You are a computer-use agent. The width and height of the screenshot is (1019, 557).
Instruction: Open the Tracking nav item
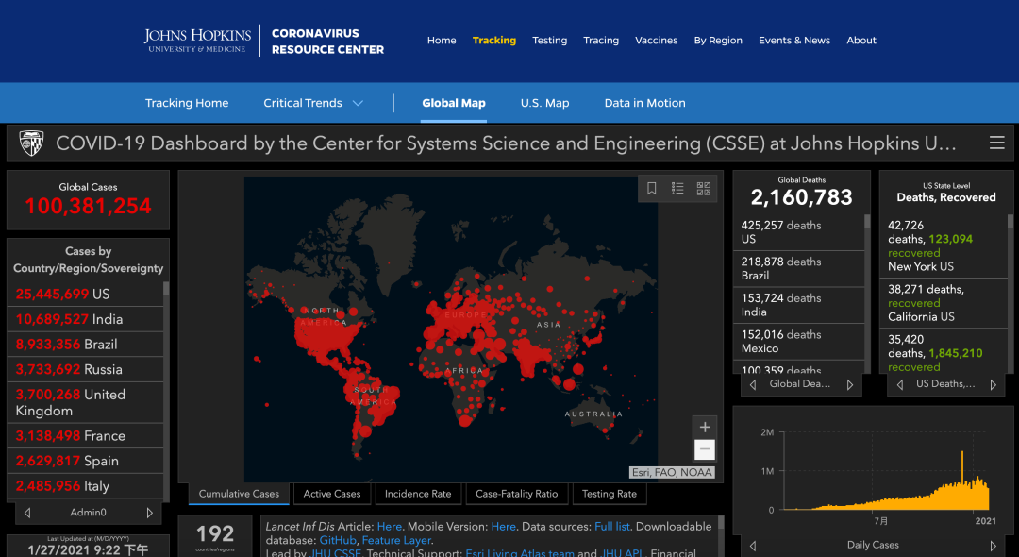click(x=493, y=41)
